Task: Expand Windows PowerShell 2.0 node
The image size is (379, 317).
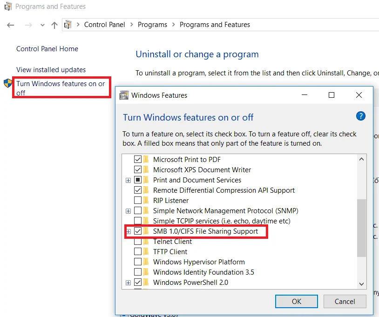Action: tap(129, 283)
